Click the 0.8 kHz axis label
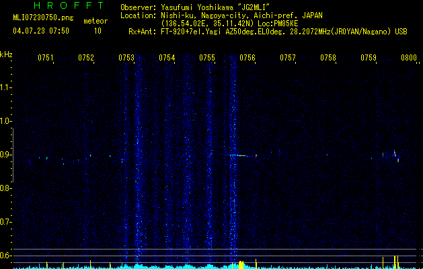 coord(5,188)
